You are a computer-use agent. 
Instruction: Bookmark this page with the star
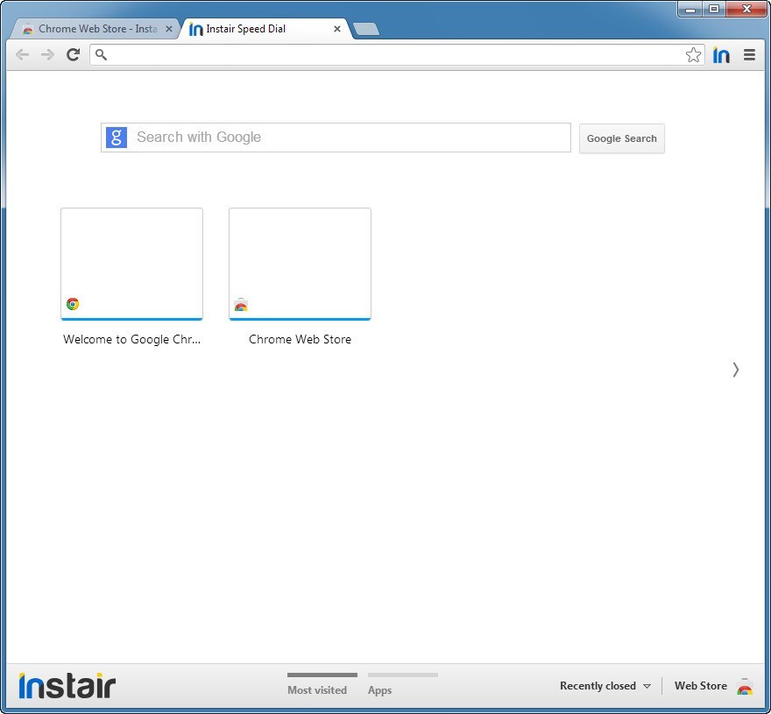point(693,54)
